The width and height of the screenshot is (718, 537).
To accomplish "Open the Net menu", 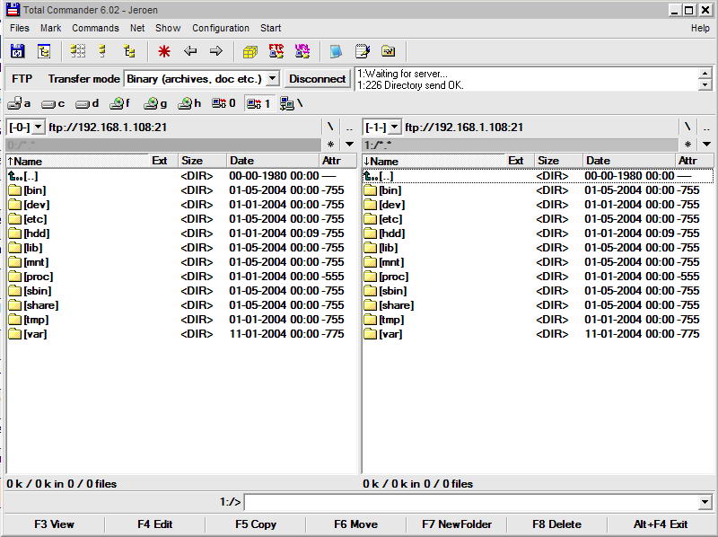I will tap(137, 28).
